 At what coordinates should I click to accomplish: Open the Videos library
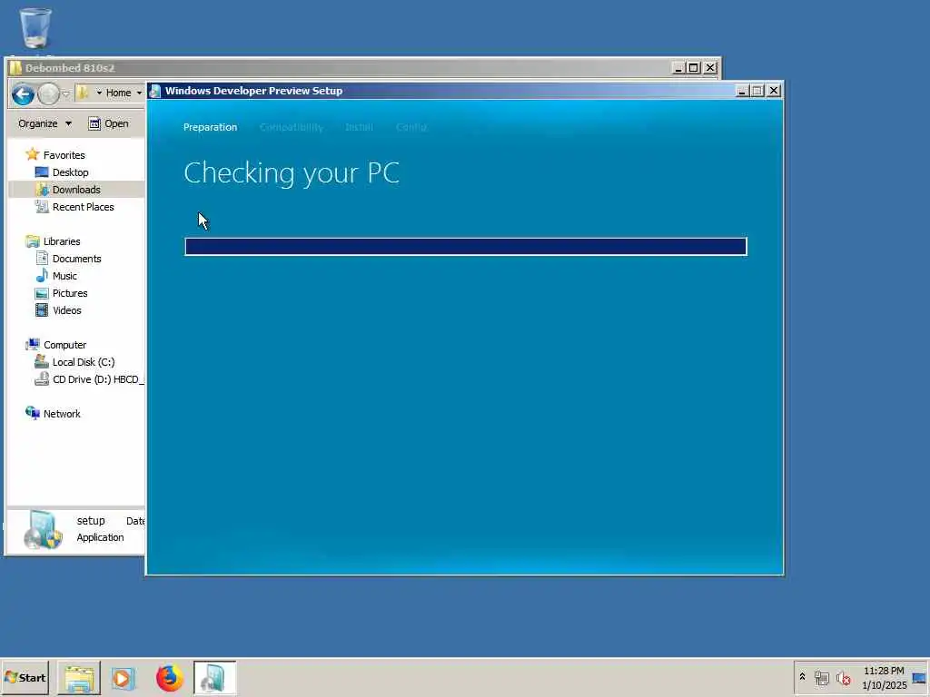click(67, 310)
